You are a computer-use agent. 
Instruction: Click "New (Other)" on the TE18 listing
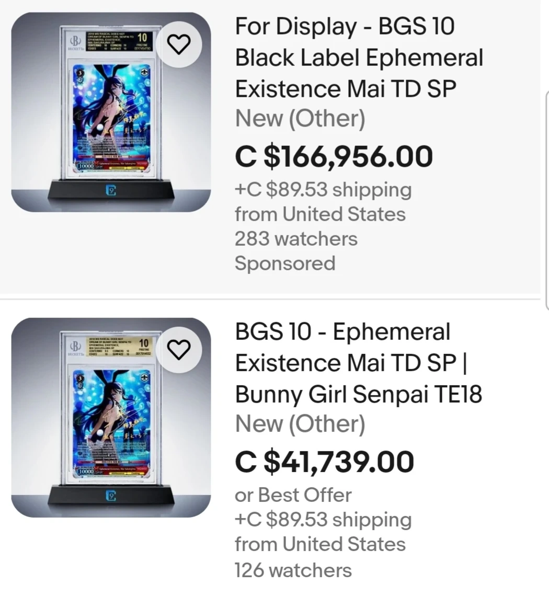coord(300,424)
